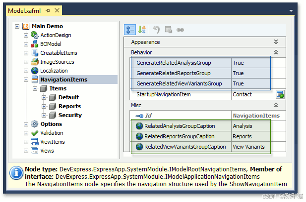Close the Model.xafml tab
Viewport: 306px width, 202px height.
coord(57,10)
